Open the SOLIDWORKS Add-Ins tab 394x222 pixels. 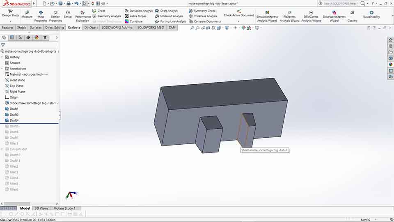(117, 28)
